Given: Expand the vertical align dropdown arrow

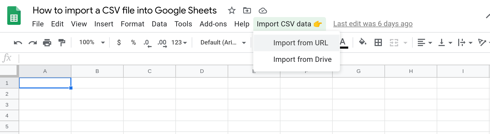Looking at the screenshot, I should pyautogui.click(x=450, y=43).
